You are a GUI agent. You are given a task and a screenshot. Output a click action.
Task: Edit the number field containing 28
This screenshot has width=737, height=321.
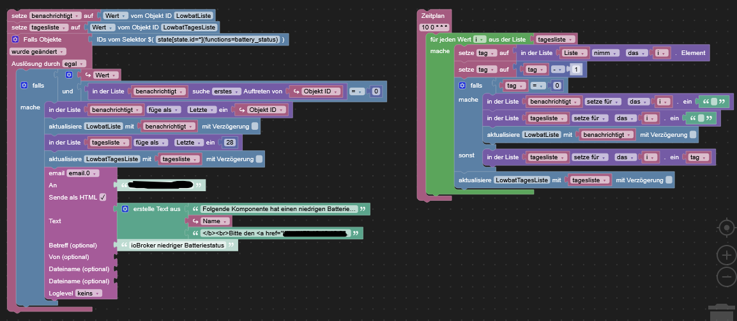[231, 142]
